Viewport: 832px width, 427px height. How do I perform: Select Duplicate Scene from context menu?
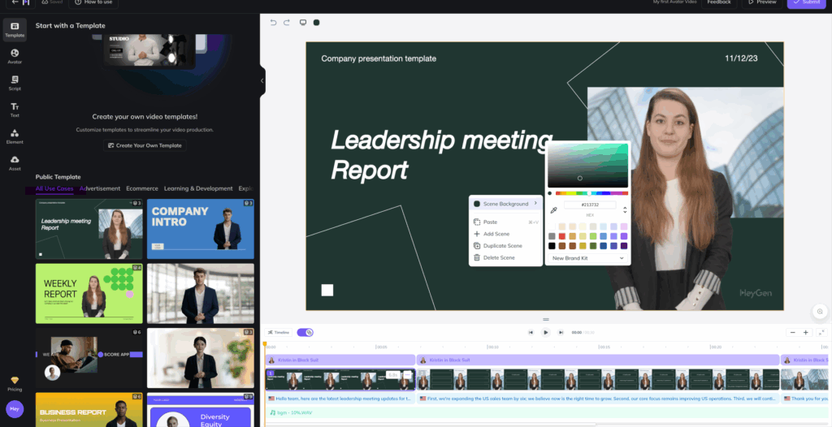tap(502, 246)
